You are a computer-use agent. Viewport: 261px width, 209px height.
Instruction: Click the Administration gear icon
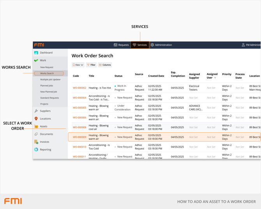152,45
